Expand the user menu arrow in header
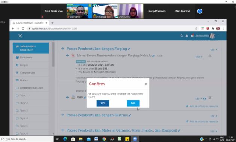 (x=218, y=35)
